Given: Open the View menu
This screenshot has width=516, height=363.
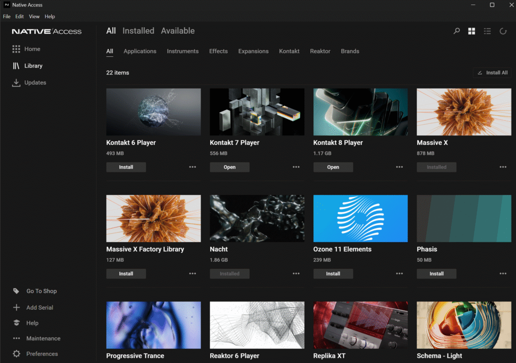Looking at the screenshot, I should click(x=34, y=17).
